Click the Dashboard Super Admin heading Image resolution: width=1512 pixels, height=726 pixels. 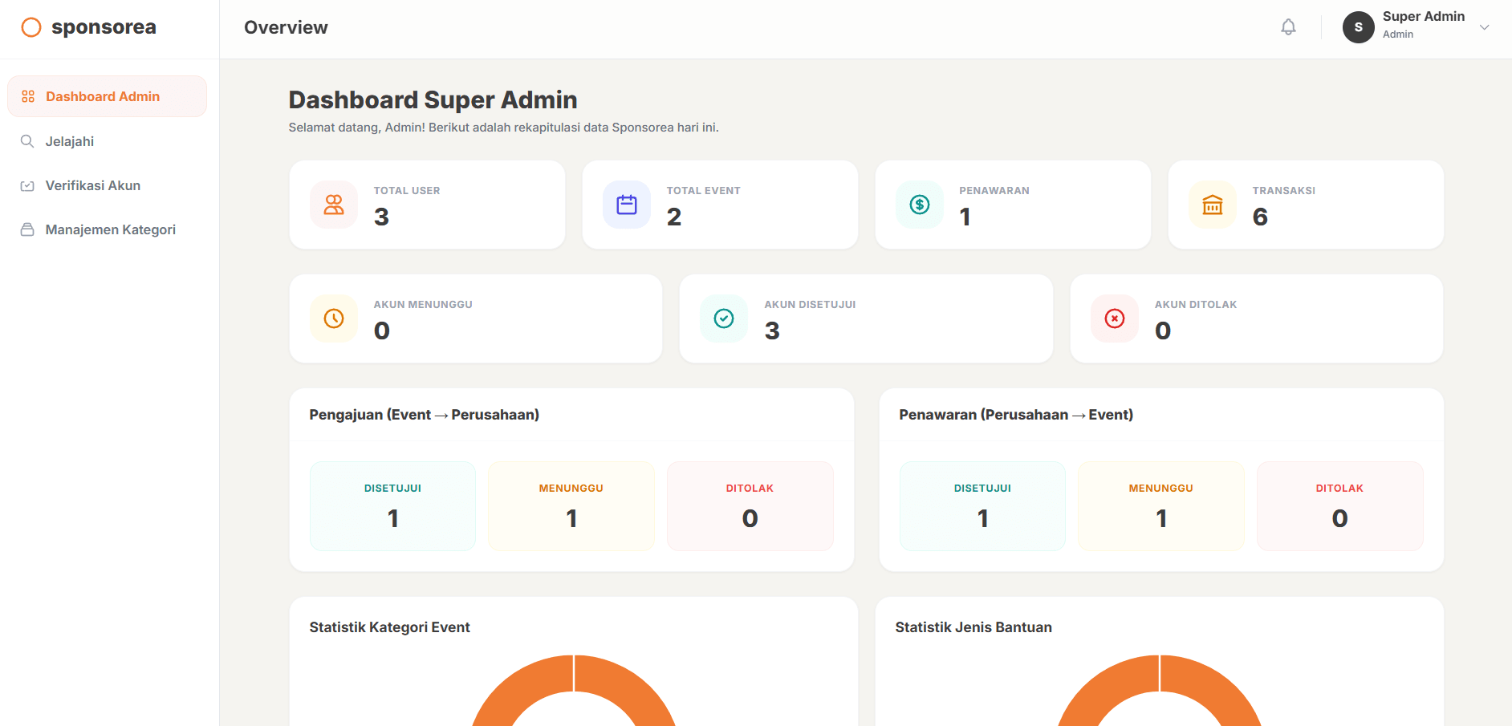point(433,99)
